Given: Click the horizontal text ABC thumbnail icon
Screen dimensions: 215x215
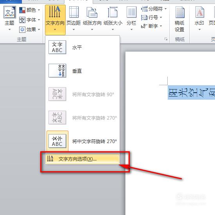Looking at the screenshot, I should point(57,47).
